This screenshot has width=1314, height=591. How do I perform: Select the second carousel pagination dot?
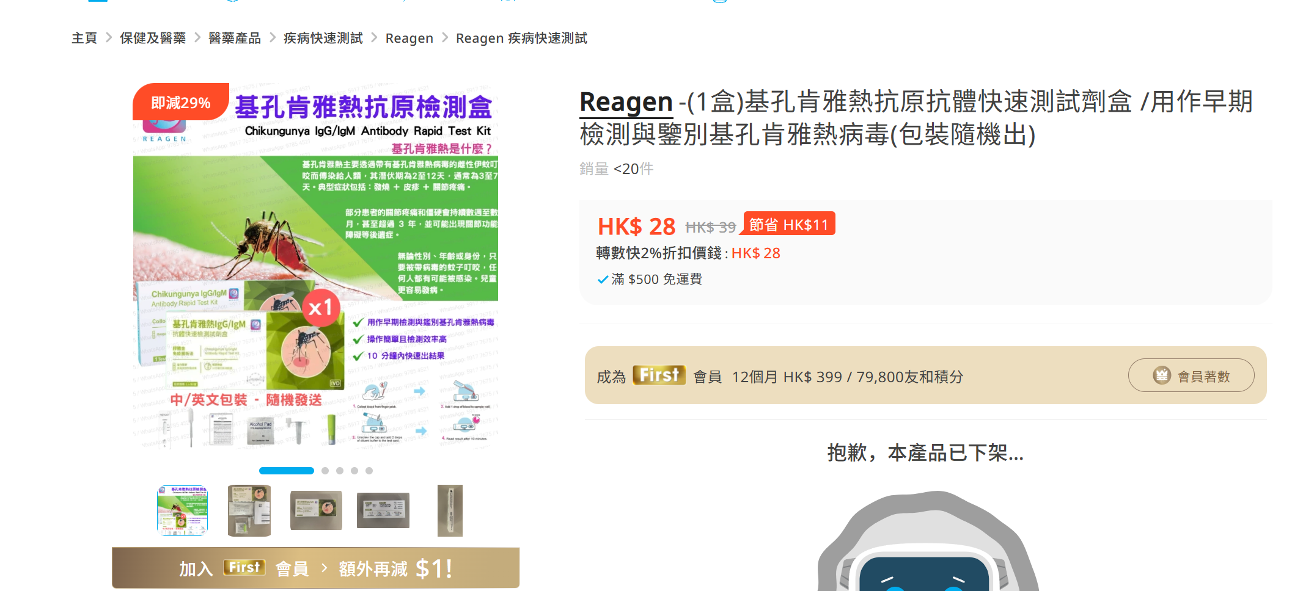pyautogui.click(x=325, y=470)
